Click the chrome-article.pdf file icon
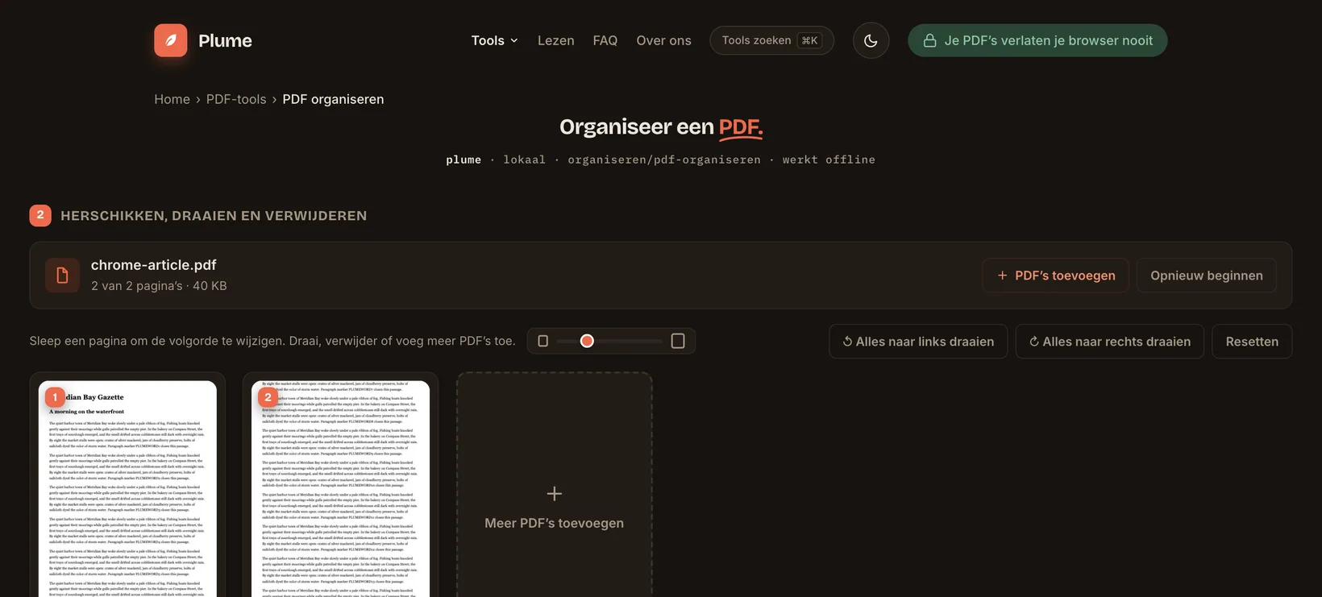This screenshot has width=1322, height=597. click(x=62, y=276)
